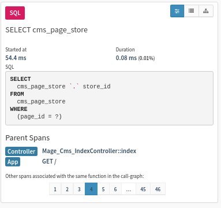The height and width of the screenshot is (208, 221).
Task: Select the active span page 4
Action: (91, 189)
